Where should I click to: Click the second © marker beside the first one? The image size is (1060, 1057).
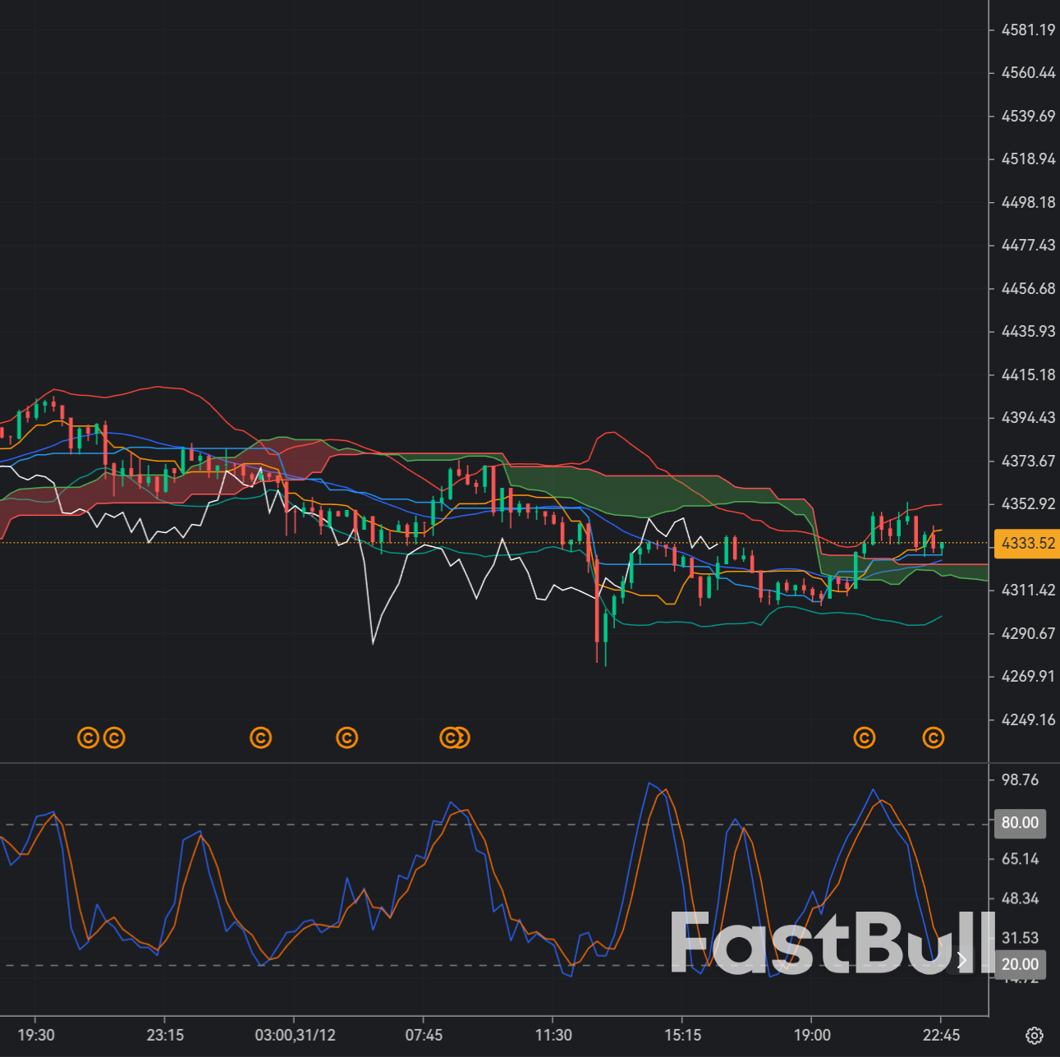pyautogui.click(x=115, y=738)
